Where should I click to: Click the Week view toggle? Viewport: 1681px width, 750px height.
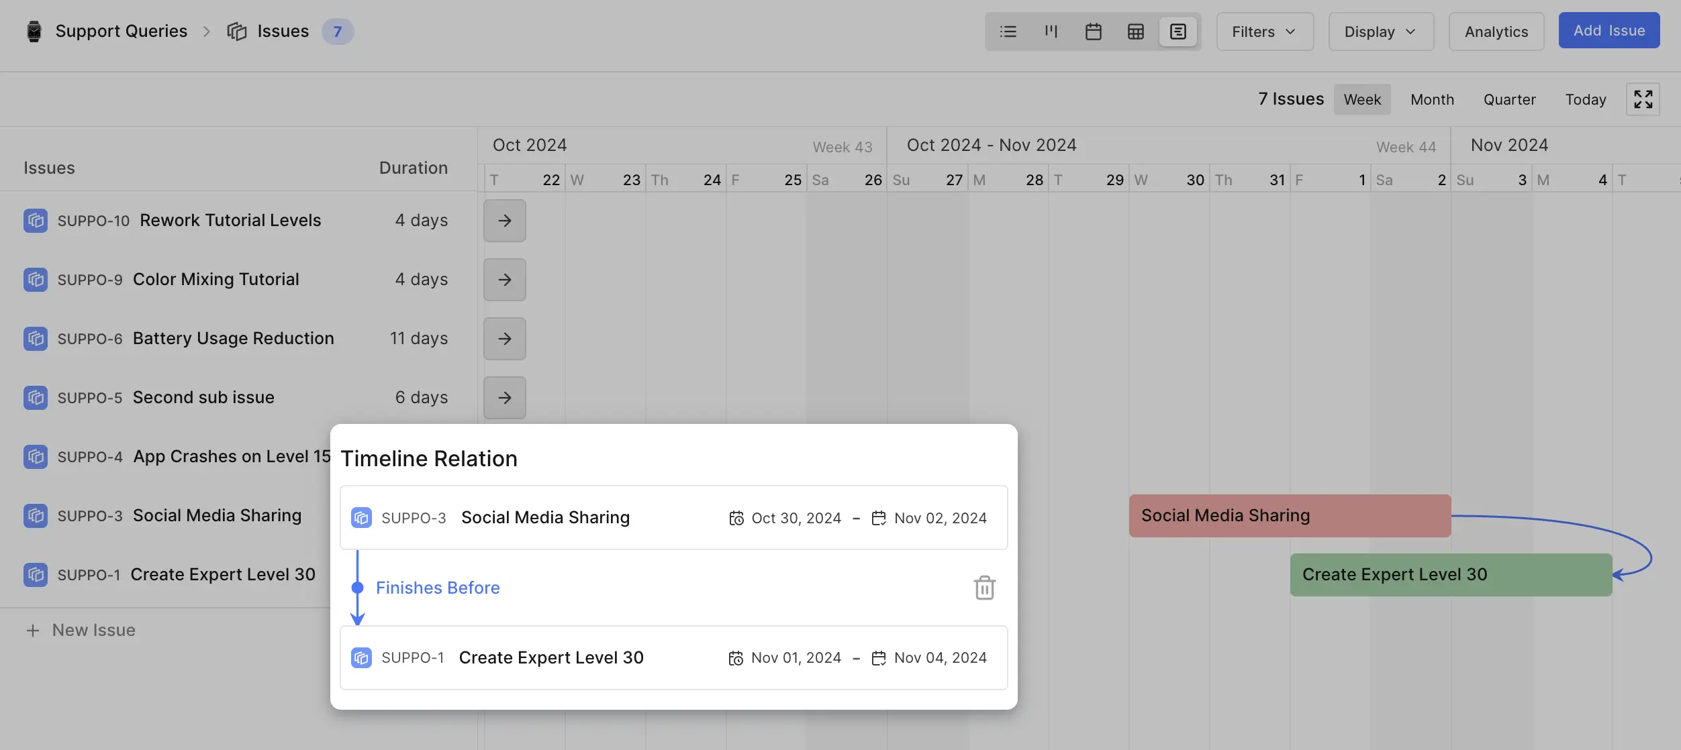click(x=1363, y=99)
